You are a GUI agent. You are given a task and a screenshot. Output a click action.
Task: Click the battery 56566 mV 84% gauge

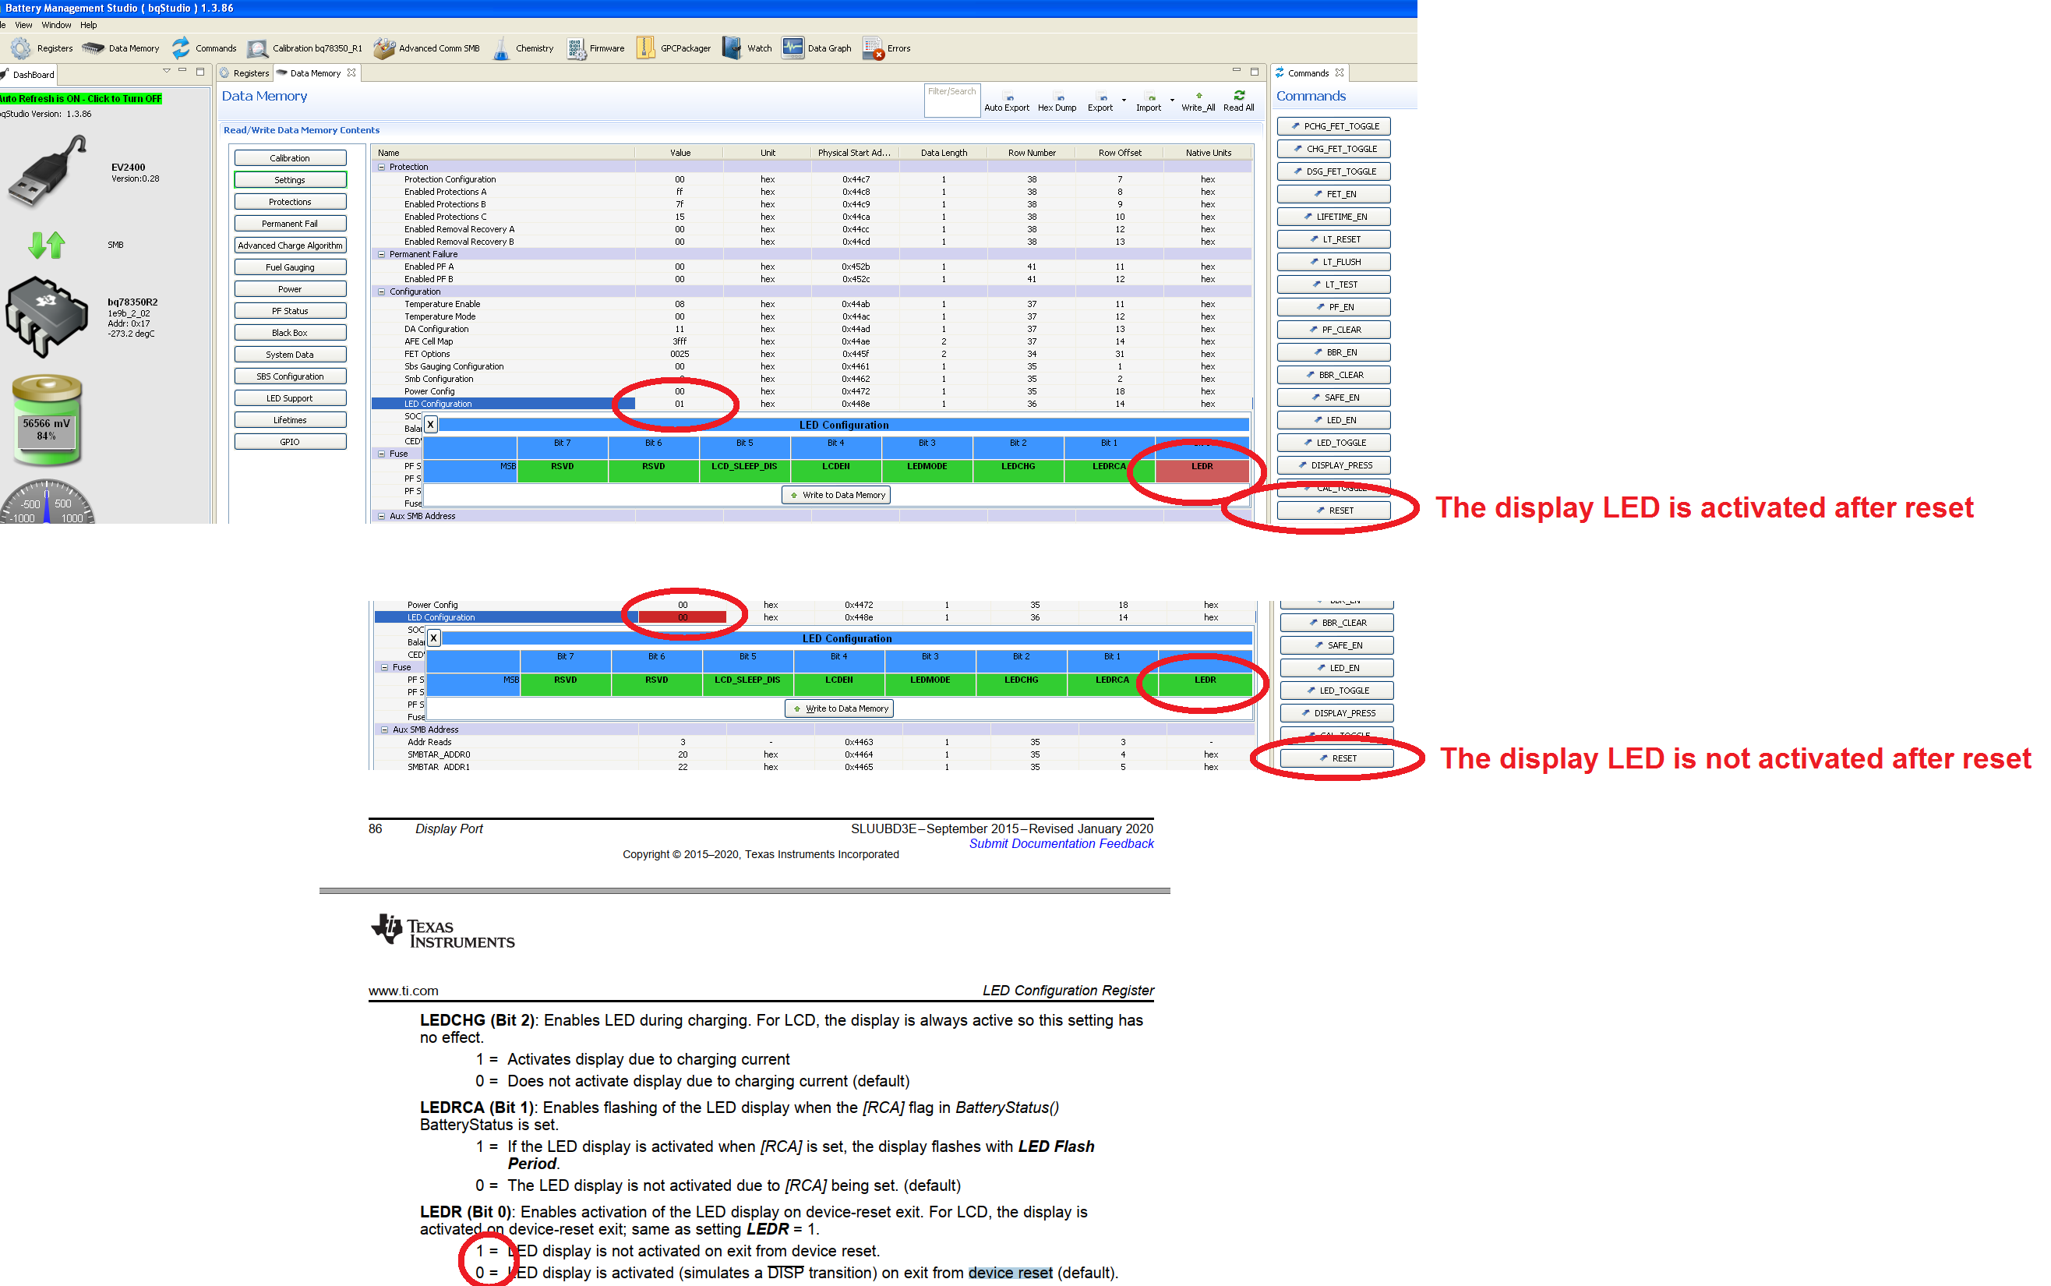pyautogui.click(x=47, y=420)
